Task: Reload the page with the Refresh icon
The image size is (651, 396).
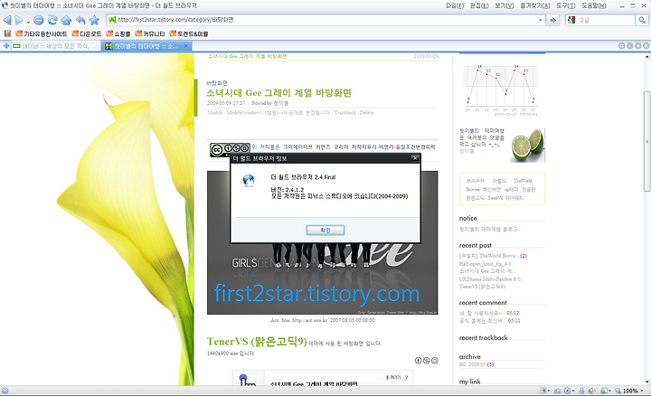Action: [52, 20]
